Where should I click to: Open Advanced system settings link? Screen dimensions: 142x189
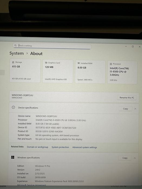[x=85, y=147]
